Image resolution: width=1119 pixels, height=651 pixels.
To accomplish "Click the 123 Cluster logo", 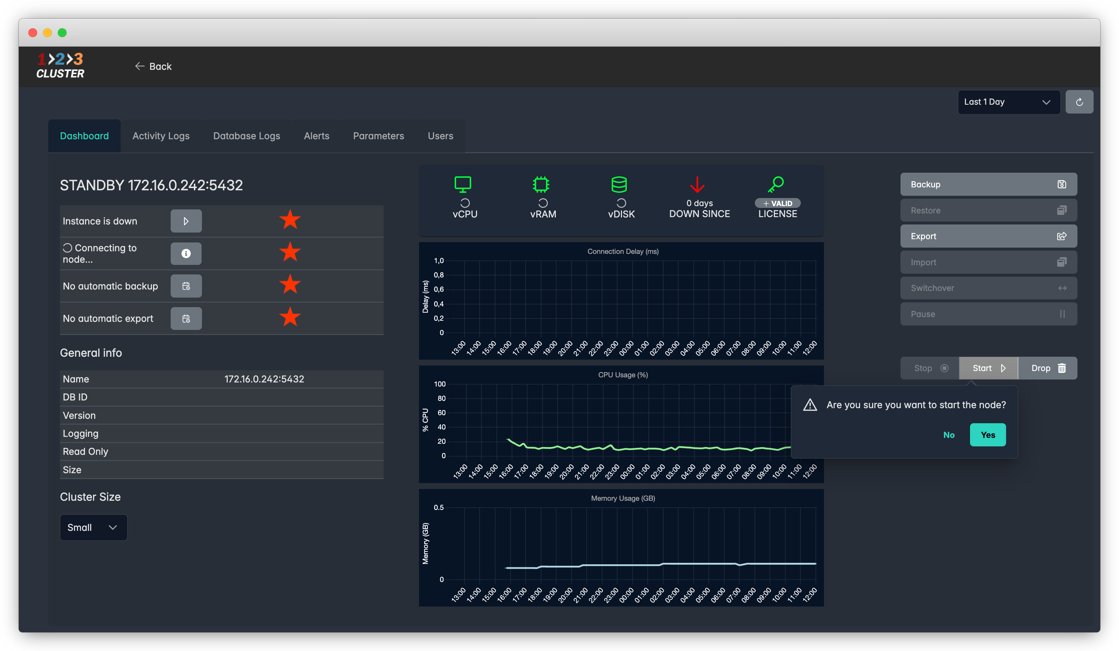I will 60,66.
